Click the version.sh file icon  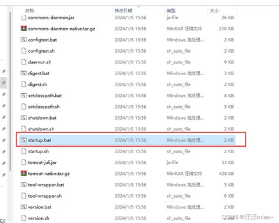coord(24,218)
